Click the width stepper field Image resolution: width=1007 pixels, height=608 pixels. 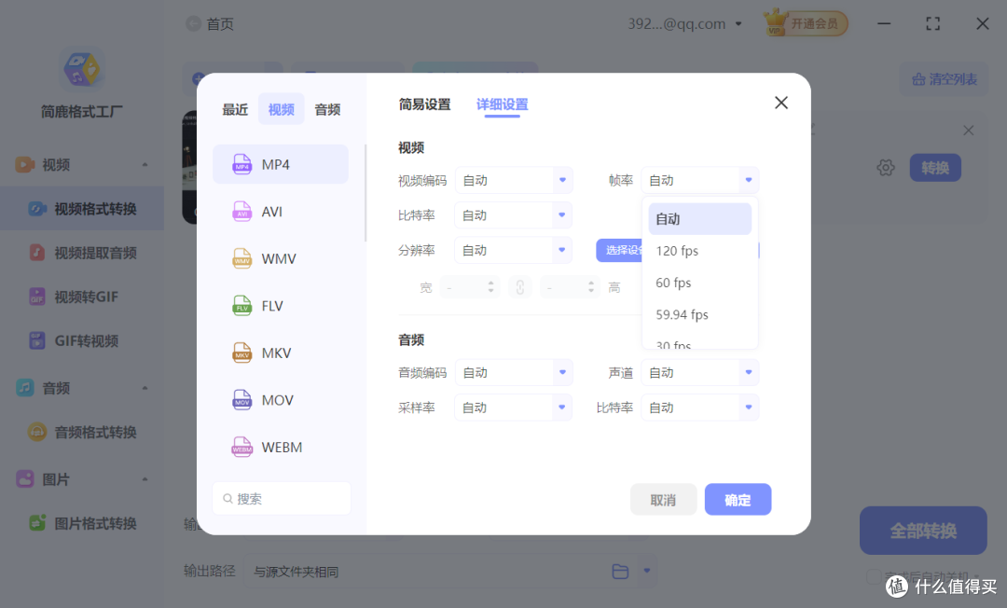point(470,287)
